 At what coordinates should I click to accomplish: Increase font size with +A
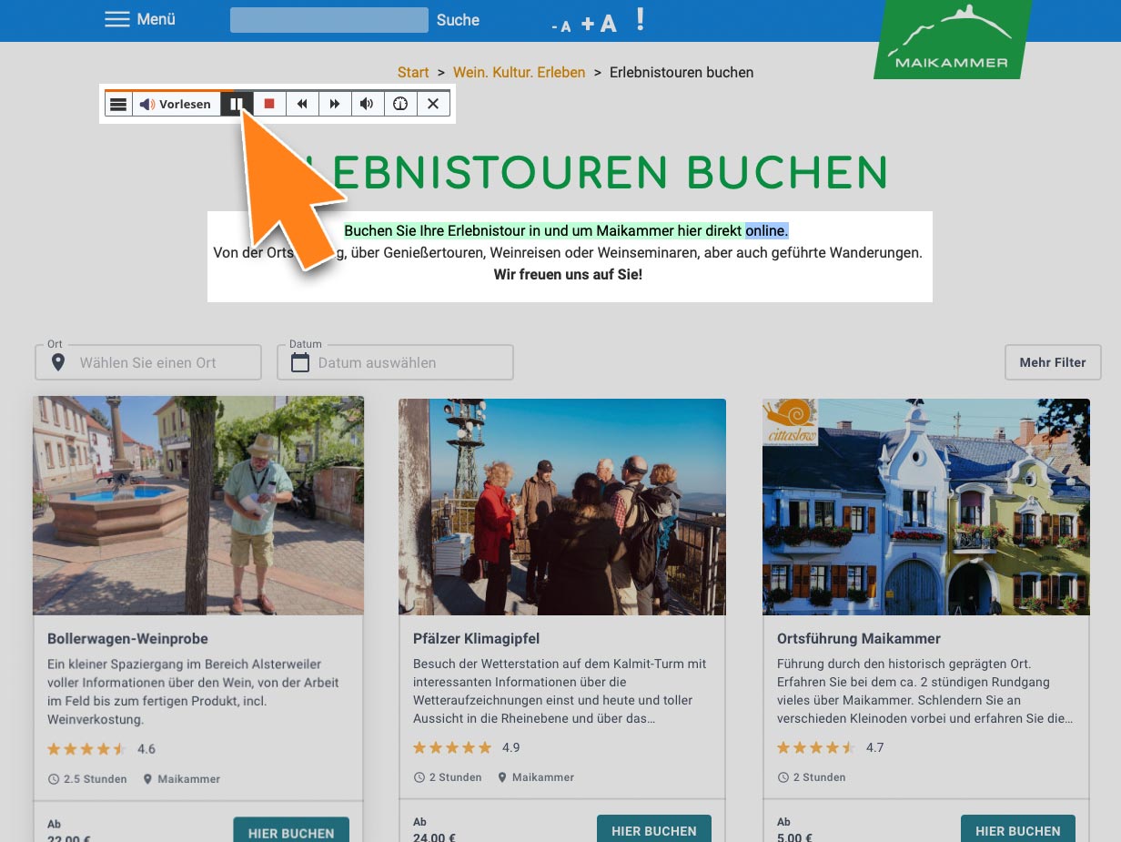599,24
